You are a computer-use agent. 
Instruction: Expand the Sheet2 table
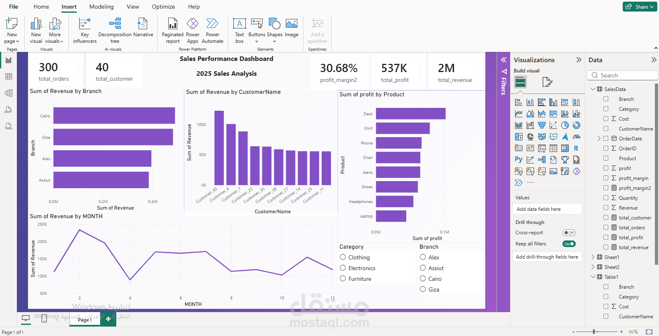pos(593,267)
